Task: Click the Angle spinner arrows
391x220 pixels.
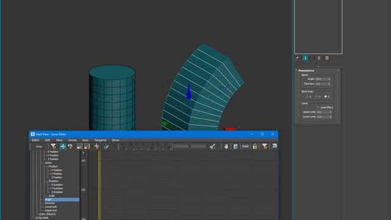Action: (329, 79)
